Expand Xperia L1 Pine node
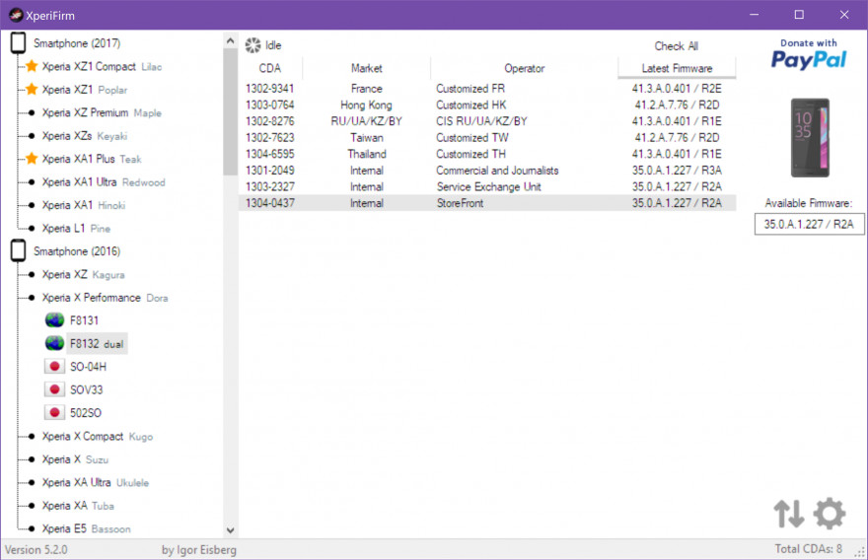Image resolution: width=868 pixels, height=560 pixels. coord(32,228)
